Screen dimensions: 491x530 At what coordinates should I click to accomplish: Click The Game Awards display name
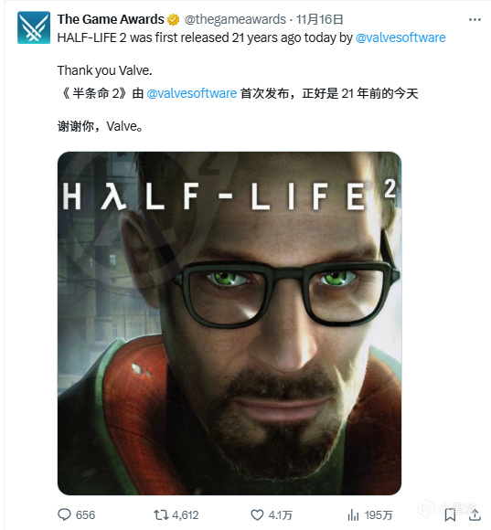point(111,19)
